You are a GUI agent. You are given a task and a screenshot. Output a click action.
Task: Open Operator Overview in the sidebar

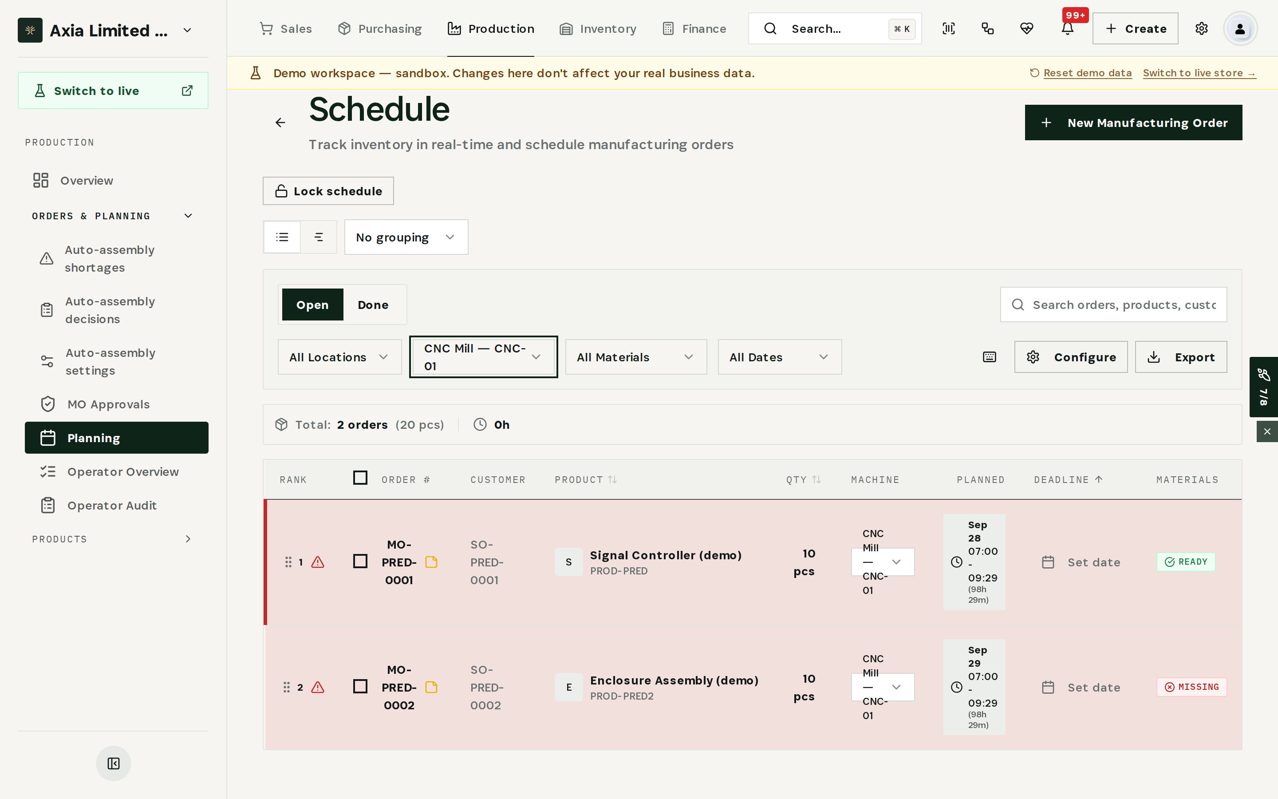[x=117, y=472]
